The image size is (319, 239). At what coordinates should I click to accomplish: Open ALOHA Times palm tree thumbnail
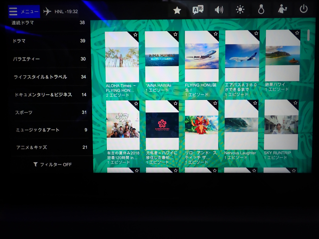(122, 57)
